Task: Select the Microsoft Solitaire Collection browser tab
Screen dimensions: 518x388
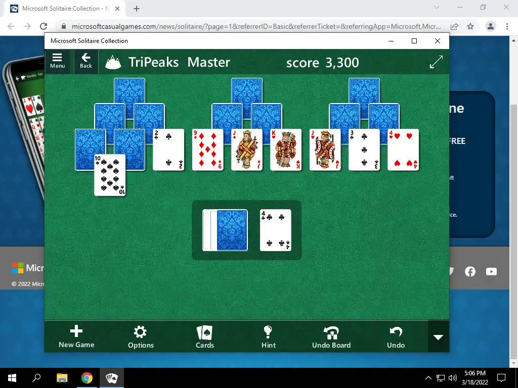Action: [x=65, y=9]
